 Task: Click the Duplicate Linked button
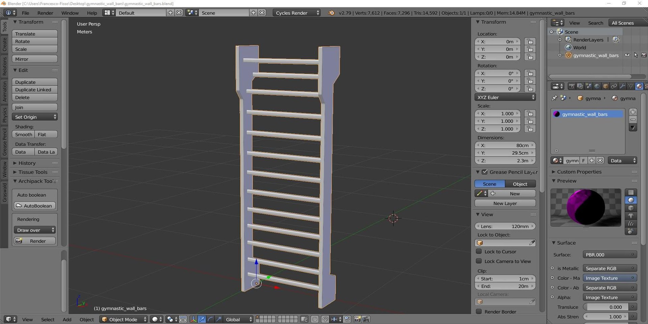pos(35,90)
